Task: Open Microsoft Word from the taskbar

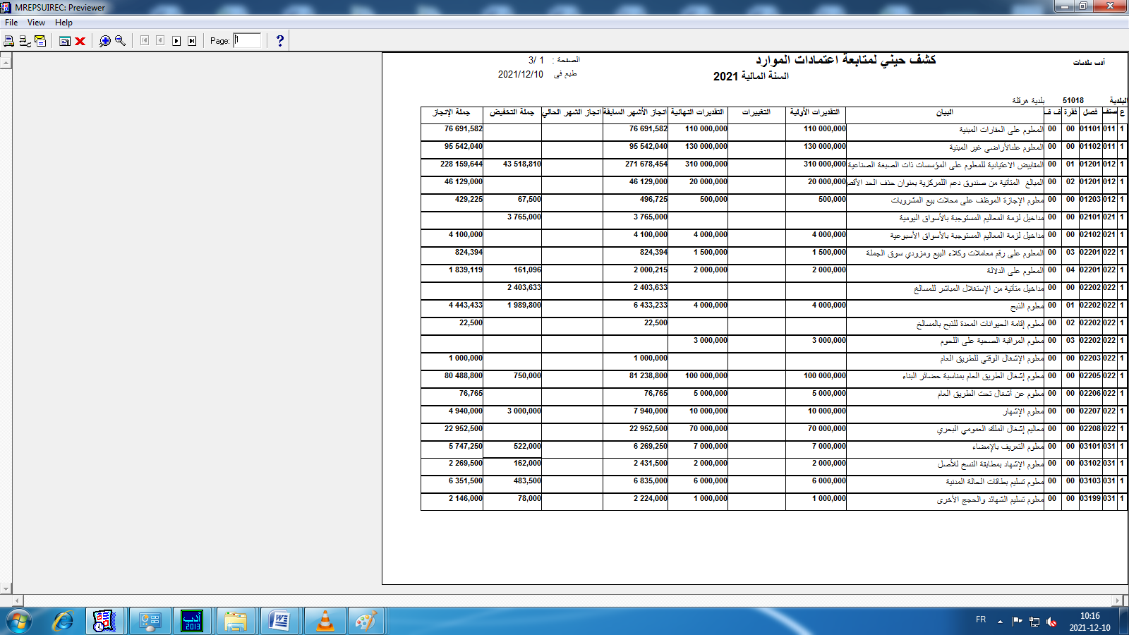Action: (279, 622)
